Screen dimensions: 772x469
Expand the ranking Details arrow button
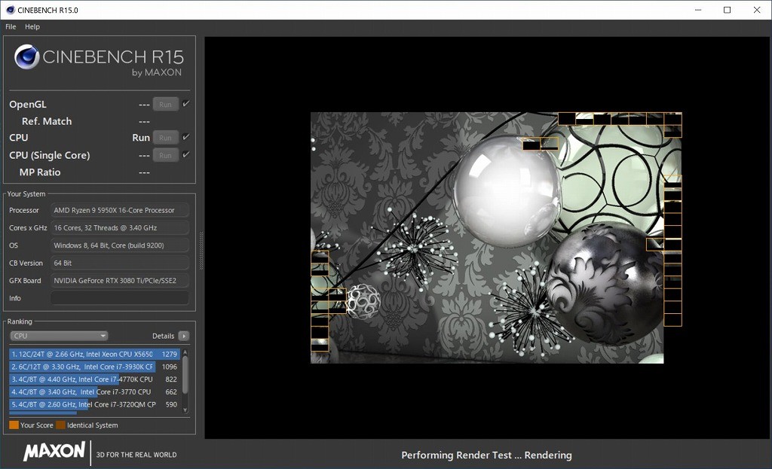(184, 336)
